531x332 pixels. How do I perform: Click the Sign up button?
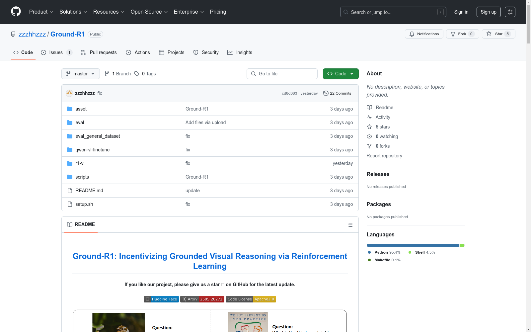(489, 12)
